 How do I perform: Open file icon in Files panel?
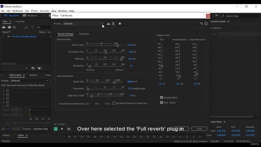click(x=4, y=27)
